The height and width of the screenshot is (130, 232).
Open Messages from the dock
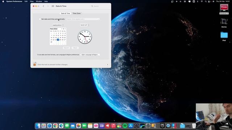tap(67, 126)
